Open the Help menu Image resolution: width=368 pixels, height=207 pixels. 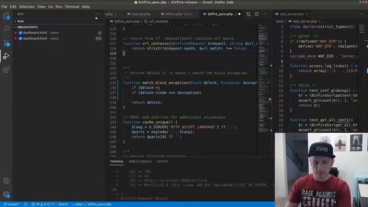coord(86,7)
